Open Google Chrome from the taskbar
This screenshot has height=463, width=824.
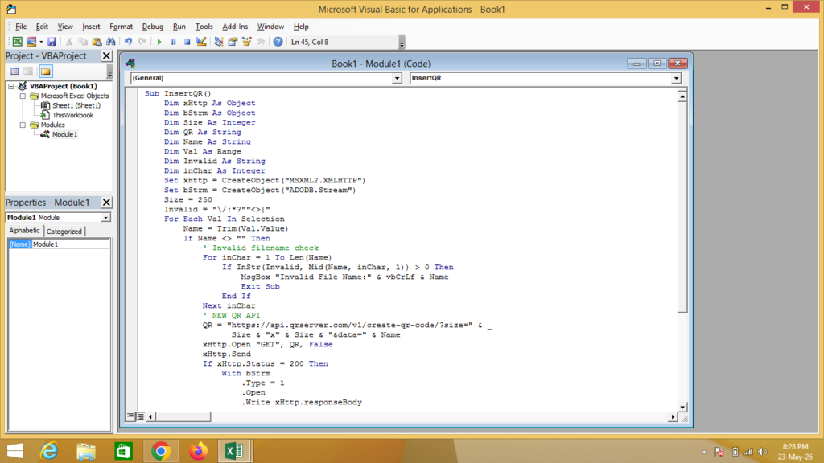(161, 451)
